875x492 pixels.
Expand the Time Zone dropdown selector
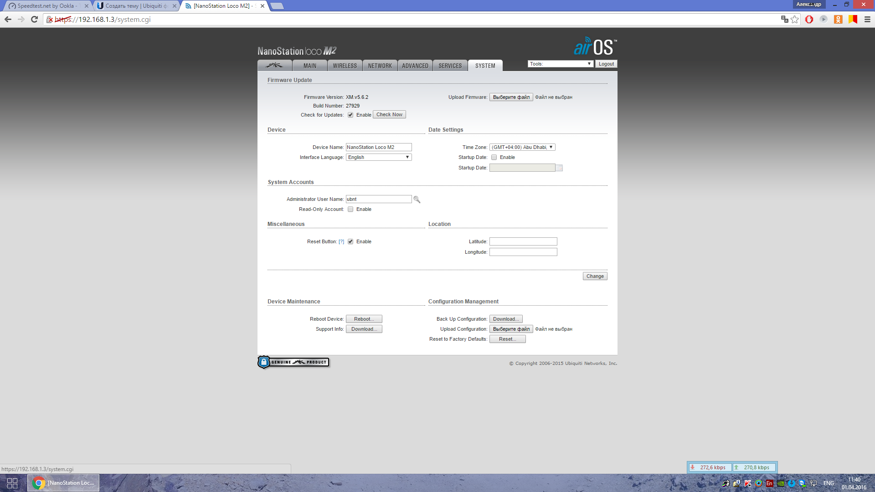tap(523, 147)
